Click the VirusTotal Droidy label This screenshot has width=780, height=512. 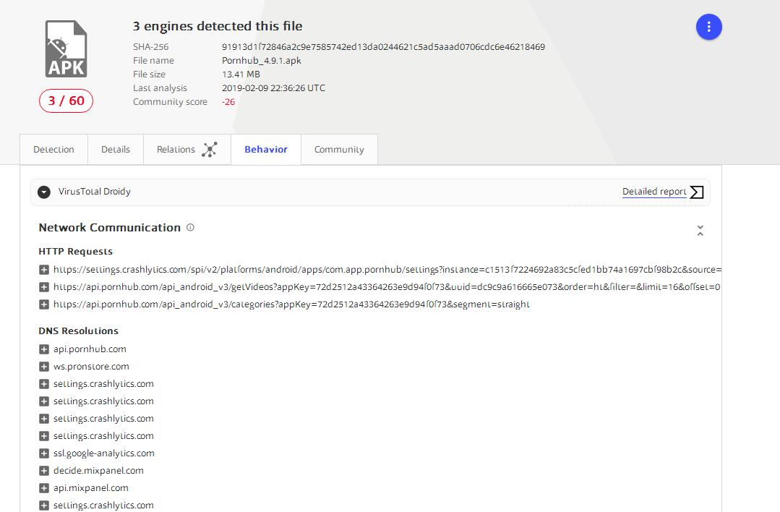[x=95, y=192]
